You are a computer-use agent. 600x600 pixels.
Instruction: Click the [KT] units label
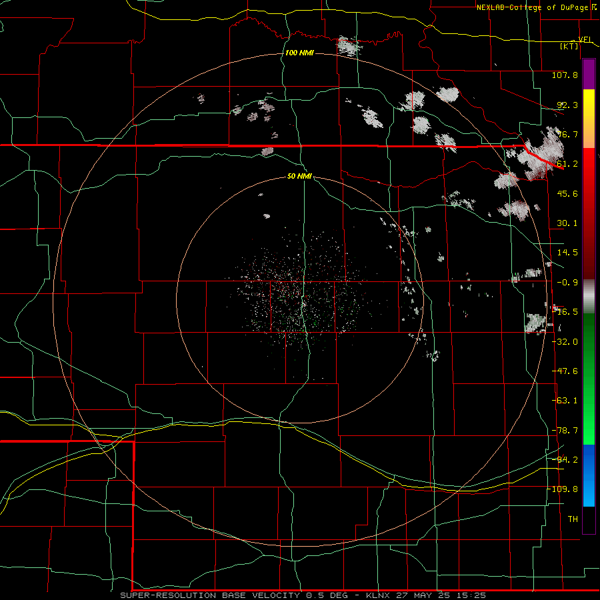tap(569, 46)
